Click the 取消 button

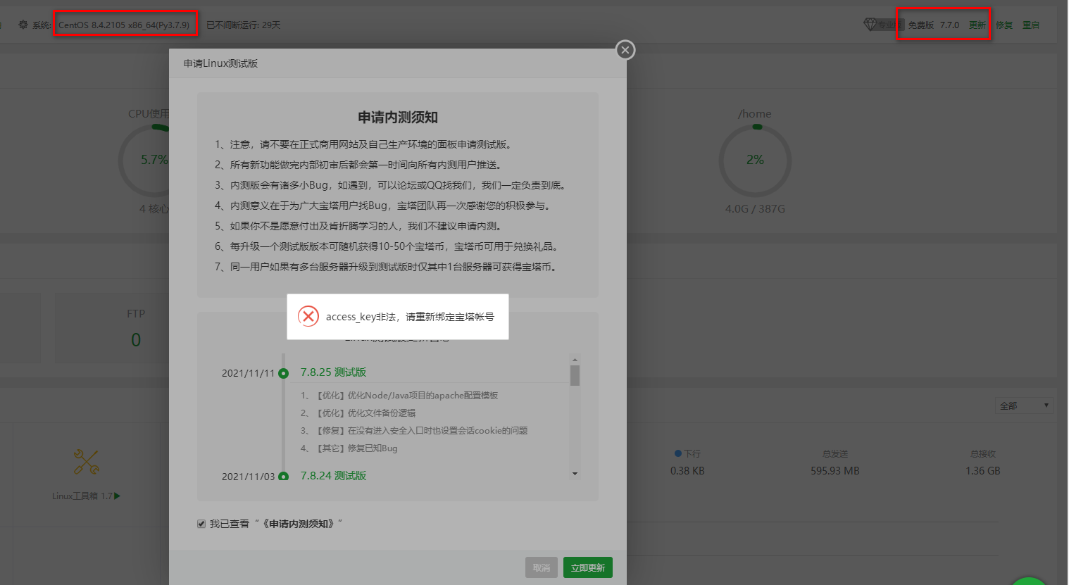[x=542, y=567]
